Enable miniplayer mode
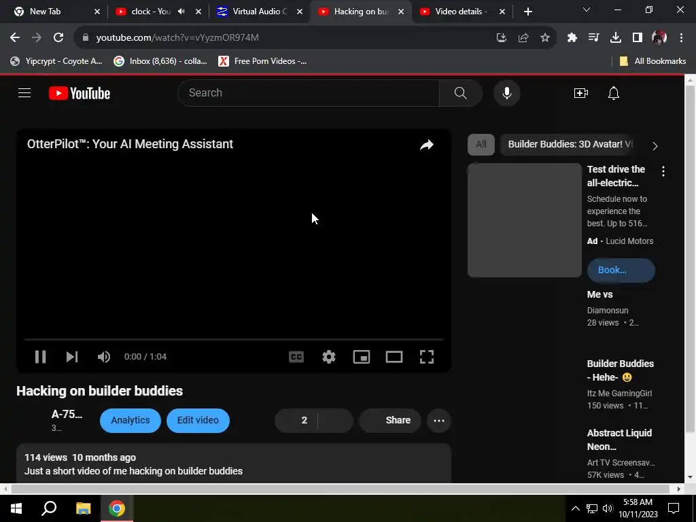696x522 pixels. point(362,356)
